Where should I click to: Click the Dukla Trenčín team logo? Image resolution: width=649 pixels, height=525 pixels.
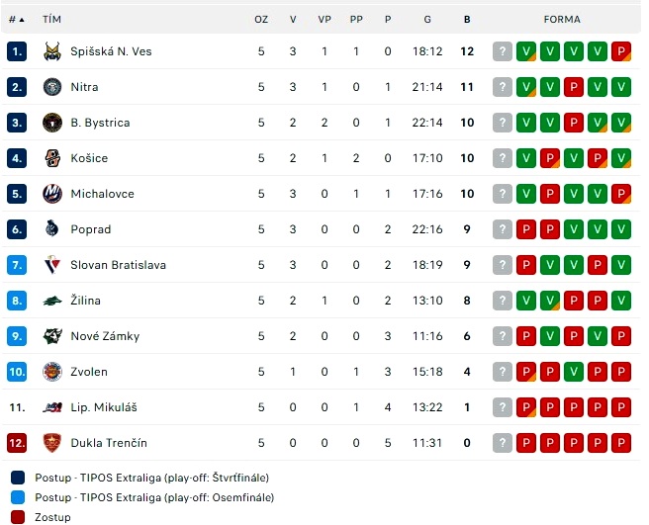[52, 443]
